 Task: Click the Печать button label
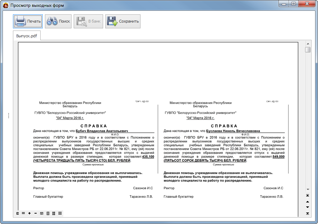(34, 21)
